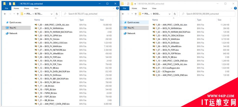
Task: Click Quick access star in BCTGL357 window
Action: point(7,22)
